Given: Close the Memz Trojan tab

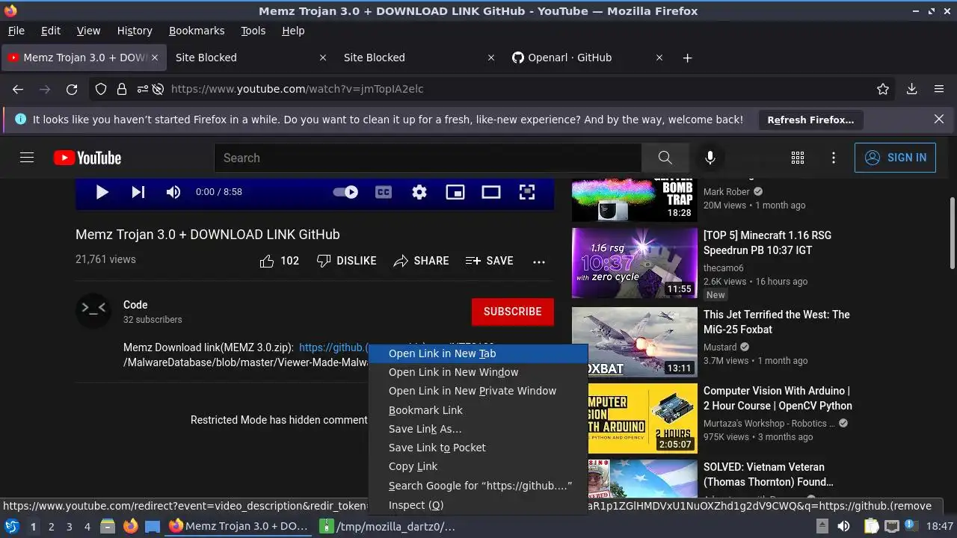Looking at the screenshot, I should pos(155,58).
